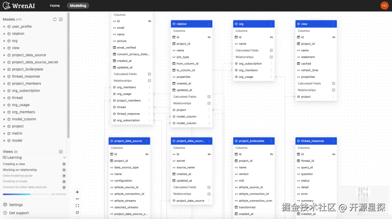
Task: Open the Home tab
Action: click(55, 5)
